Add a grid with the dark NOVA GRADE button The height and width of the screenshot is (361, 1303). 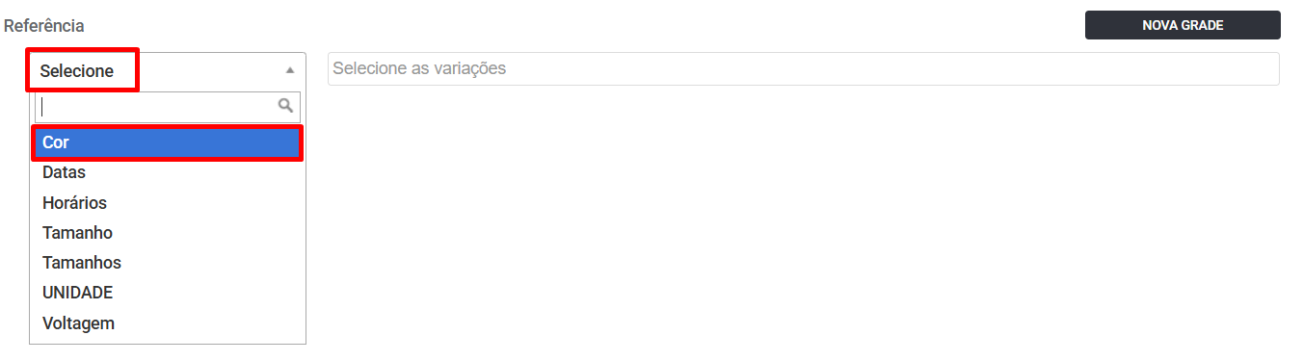coord(1183,25)
